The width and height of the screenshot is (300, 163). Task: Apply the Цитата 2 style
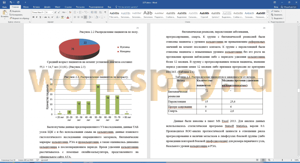click(x=215, y=15)
